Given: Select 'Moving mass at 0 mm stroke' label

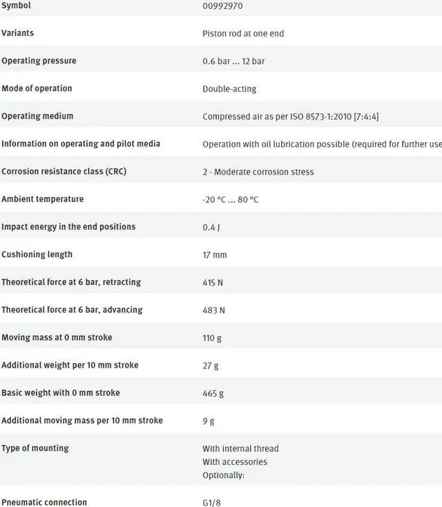Looking at the screenshot, I should pos(57,337).
